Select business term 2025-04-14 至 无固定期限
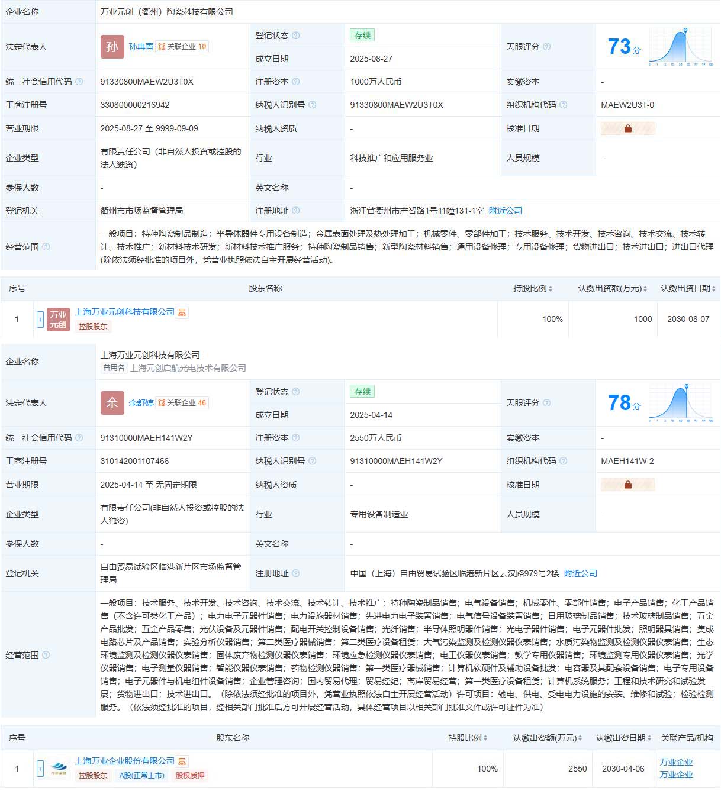 point(149,485)
